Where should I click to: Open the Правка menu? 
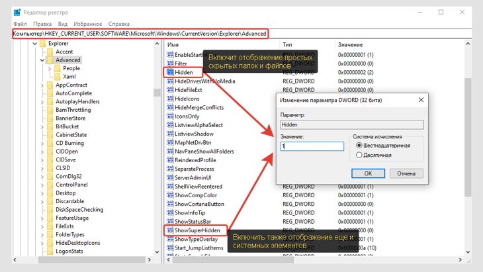[x=42, y=24]
